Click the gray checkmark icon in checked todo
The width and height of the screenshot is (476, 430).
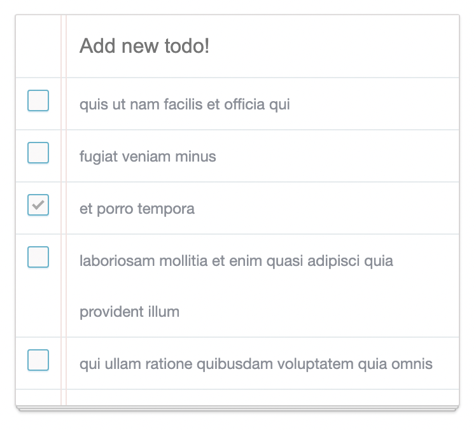pos(38,205)
